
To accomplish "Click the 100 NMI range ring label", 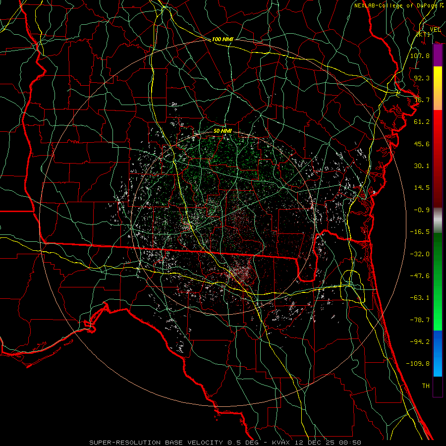I will click(223, 39).
